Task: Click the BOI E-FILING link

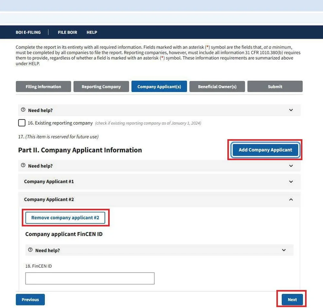Action: tap(28, 32)
